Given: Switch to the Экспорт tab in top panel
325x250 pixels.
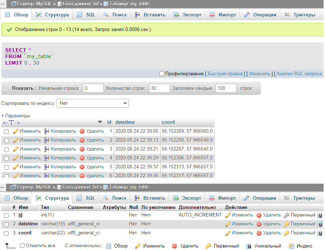Looking at the screenshot, I should tap(188, 15).
